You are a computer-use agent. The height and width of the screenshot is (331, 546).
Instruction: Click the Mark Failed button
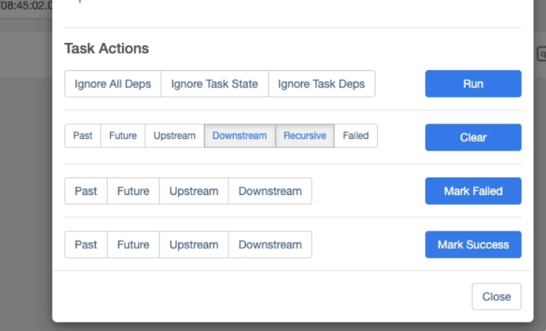pyautogui.click(x=473, y=191)
